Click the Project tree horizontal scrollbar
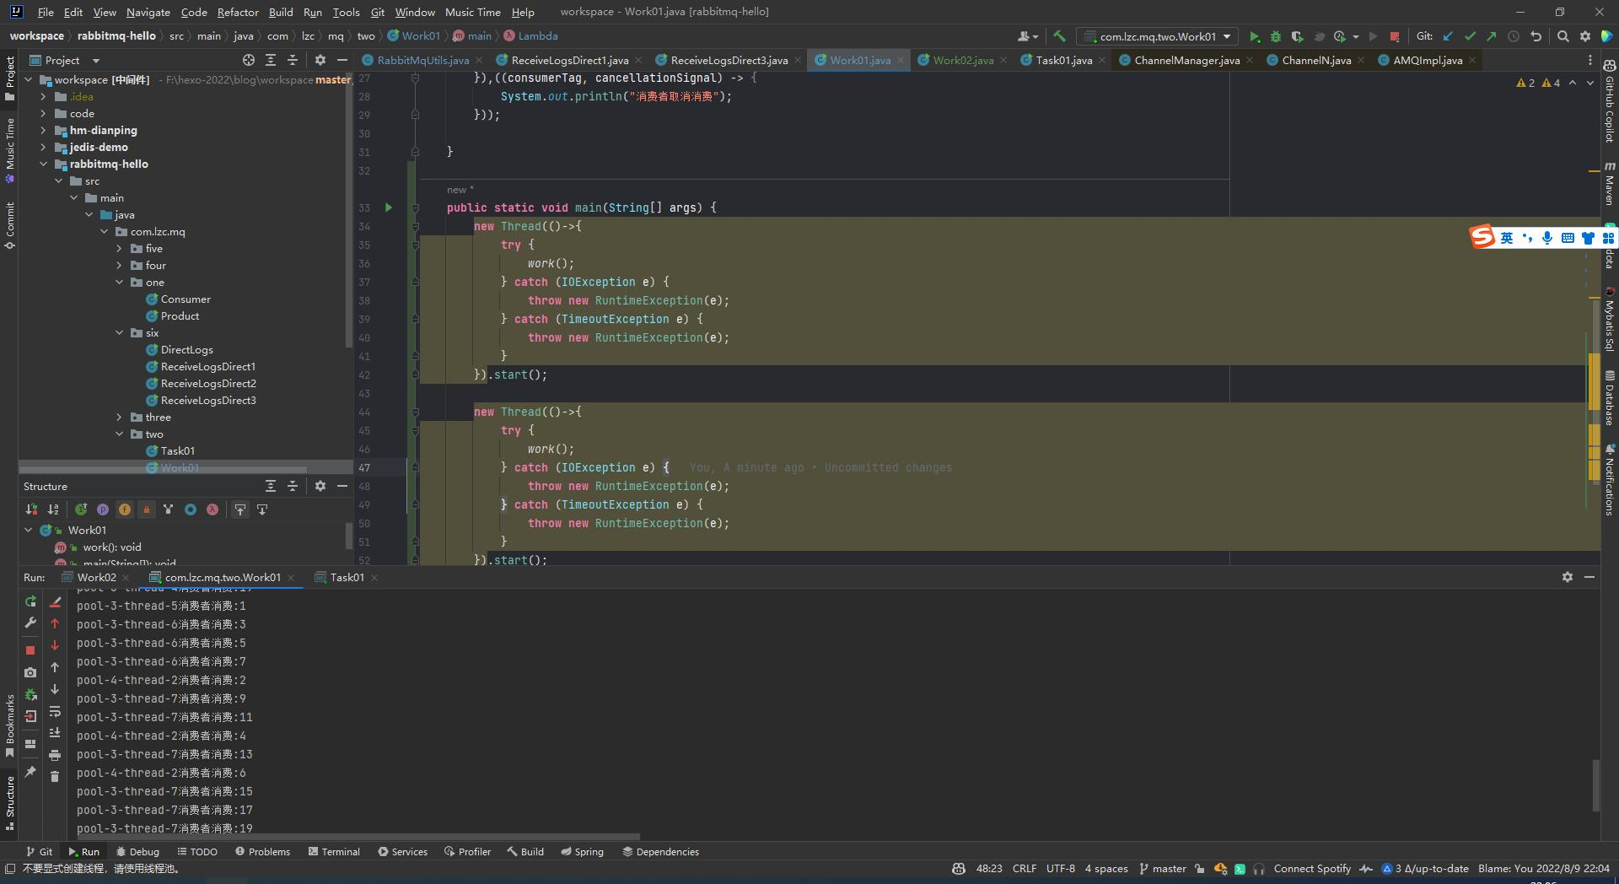This screenshot has width=1619, height=884. point(163,468)
